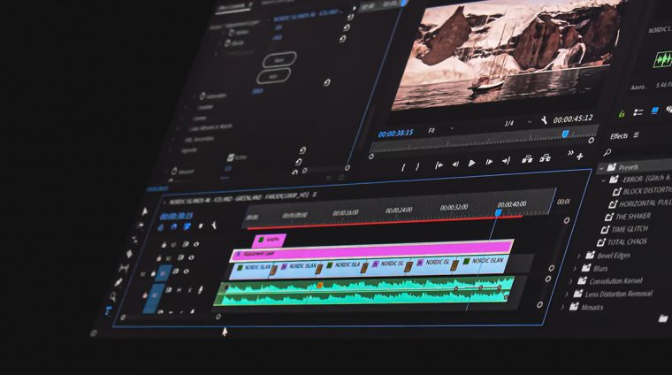Image resolution: width=672 pixels, height=375 pixels.
Task: Select the Razor tool
Action: pos(129,254)
